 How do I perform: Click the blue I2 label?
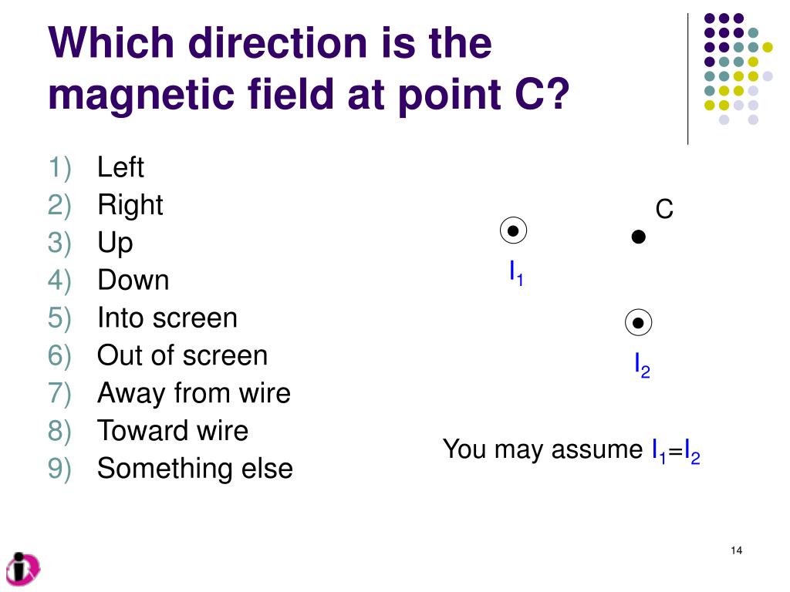(642, 365)
